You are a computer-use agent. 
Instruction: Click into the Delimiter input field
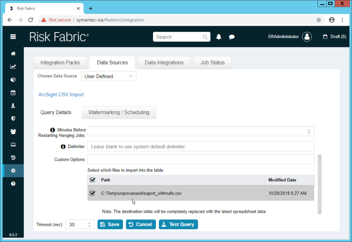point(201,147)
